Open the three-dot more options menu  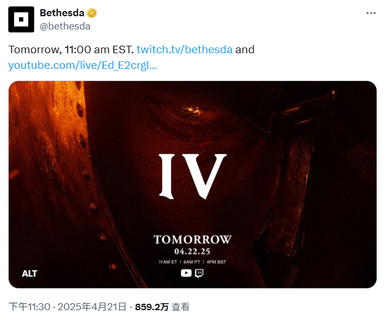pyautogui.click(x=371, y=13)
